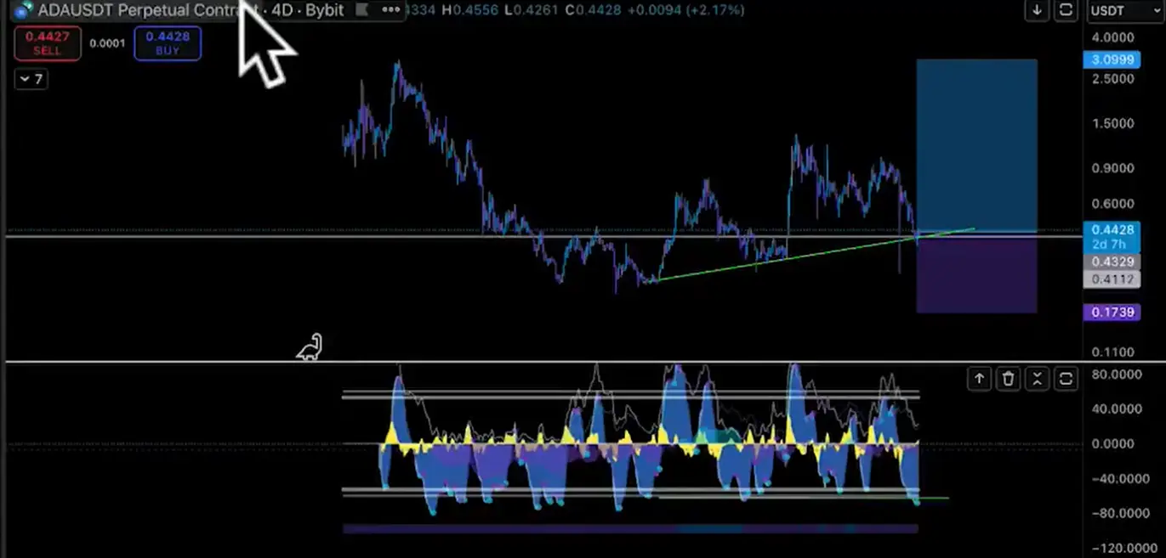Open the three-dots more menu beside Bybit
Viewport: 1166px width, 558px height.
pos(391,10)
